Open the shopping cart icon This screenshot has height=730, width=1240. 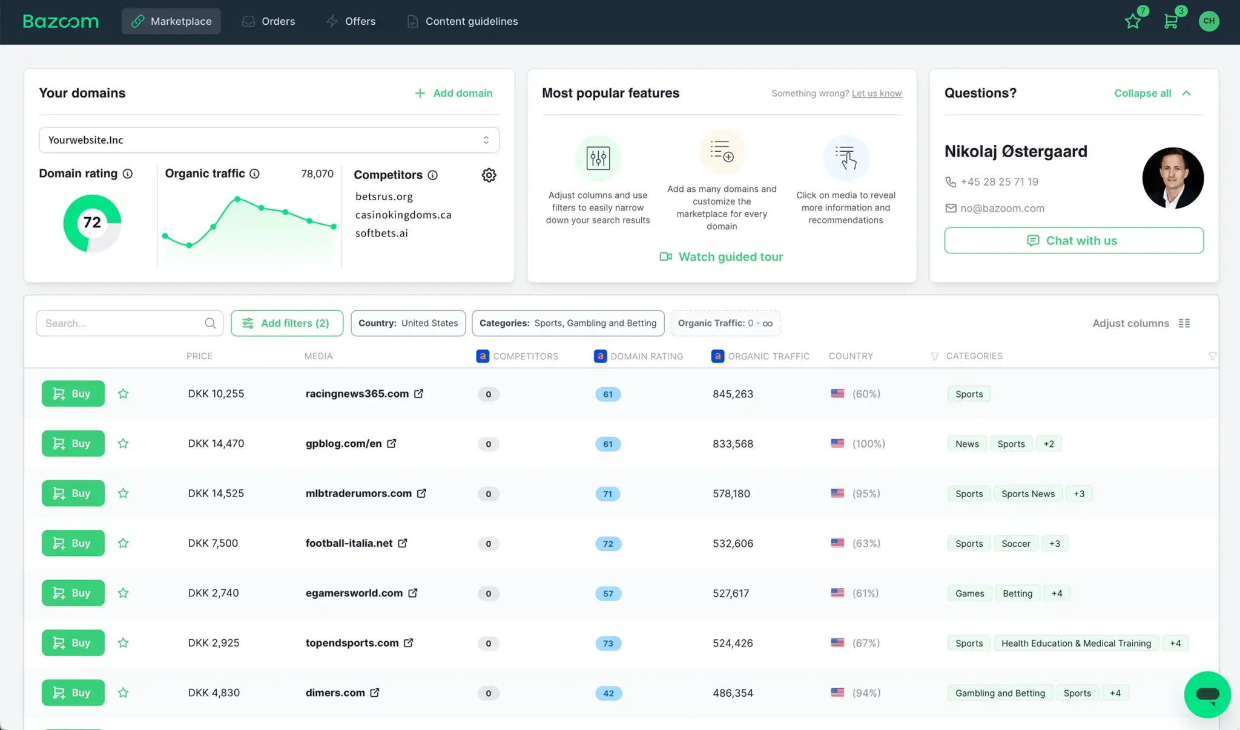[x=1170, y=22]
